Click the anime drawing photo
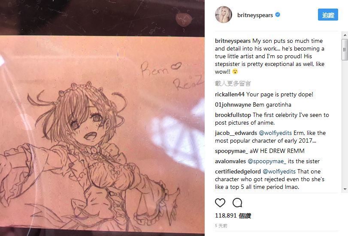The height and width of the screenshot is (236, 348). point(102,118)
